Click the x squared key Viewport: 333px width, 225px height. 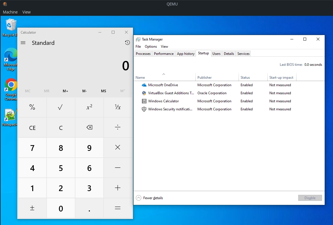[89, 107]
